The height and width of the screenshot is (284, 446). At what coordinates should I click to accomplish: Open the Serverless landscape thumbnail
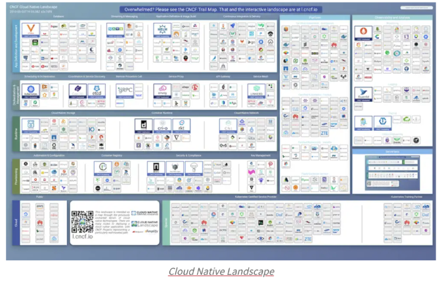tap(392, 173)
